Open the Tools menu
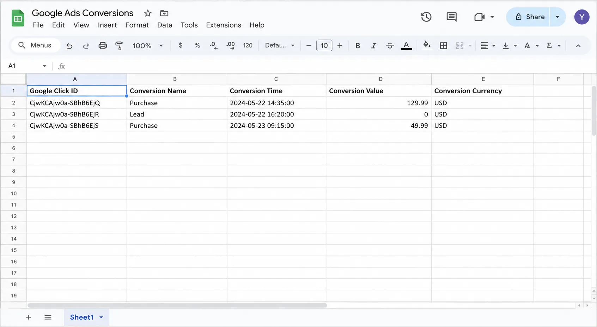This screenshot has height=327, width=597. tap(189, 25)
